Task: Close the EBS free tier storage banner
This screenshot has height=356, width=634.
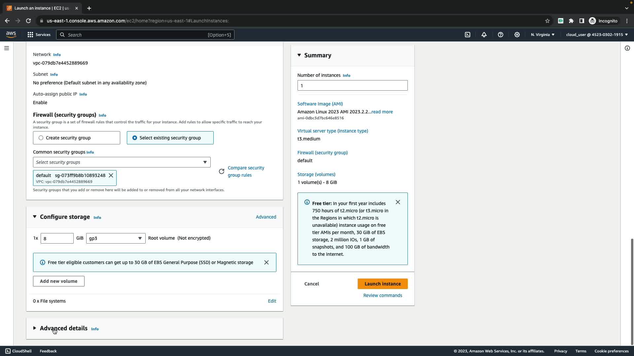Action: click(x=266, y=262)
